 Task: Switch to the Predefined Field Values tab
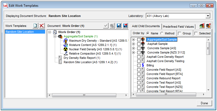click(178, 27)
